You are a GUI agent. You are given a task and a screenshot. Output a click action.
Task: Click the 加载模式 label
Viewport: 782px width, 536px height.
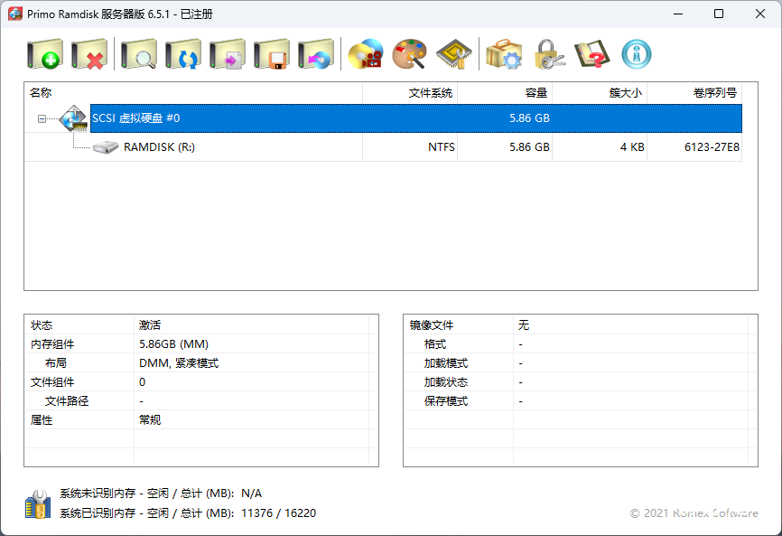coord(446,363)
